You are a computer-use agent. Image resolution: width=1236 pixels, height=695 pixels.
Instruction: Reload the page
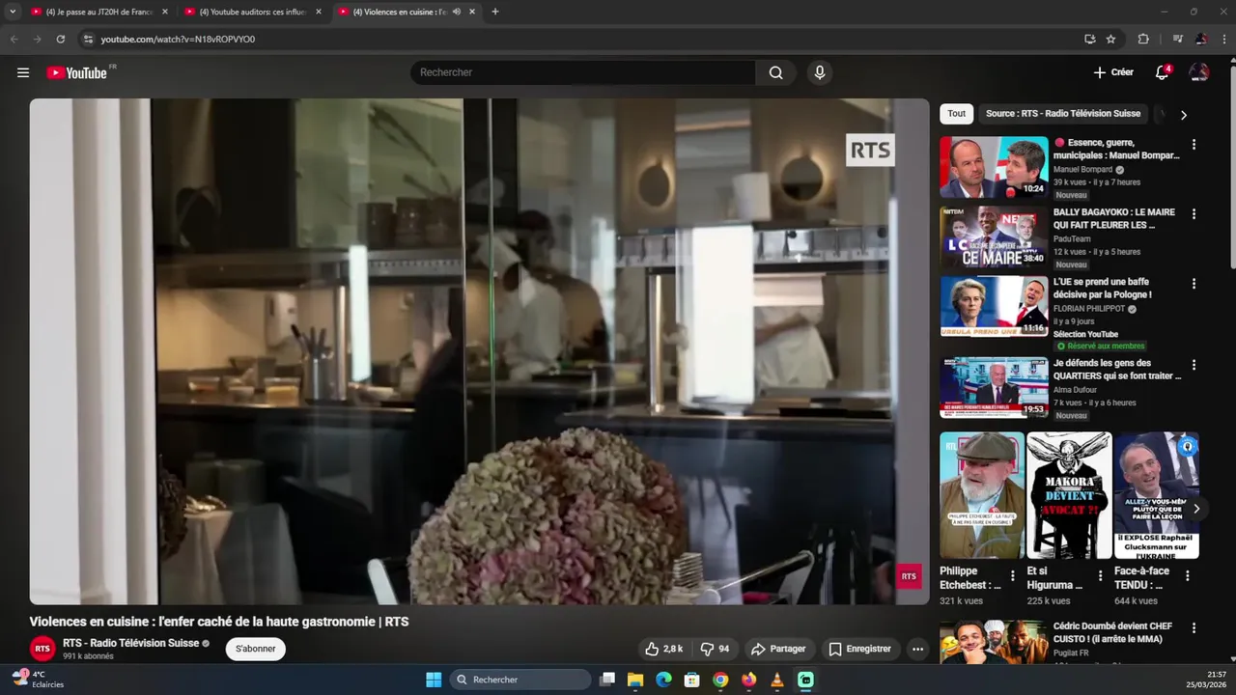click(60, 40)
